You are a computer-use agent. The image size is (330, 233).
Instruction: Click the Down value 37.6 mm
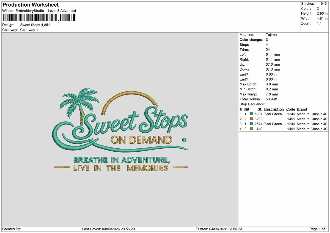(273, 69)
